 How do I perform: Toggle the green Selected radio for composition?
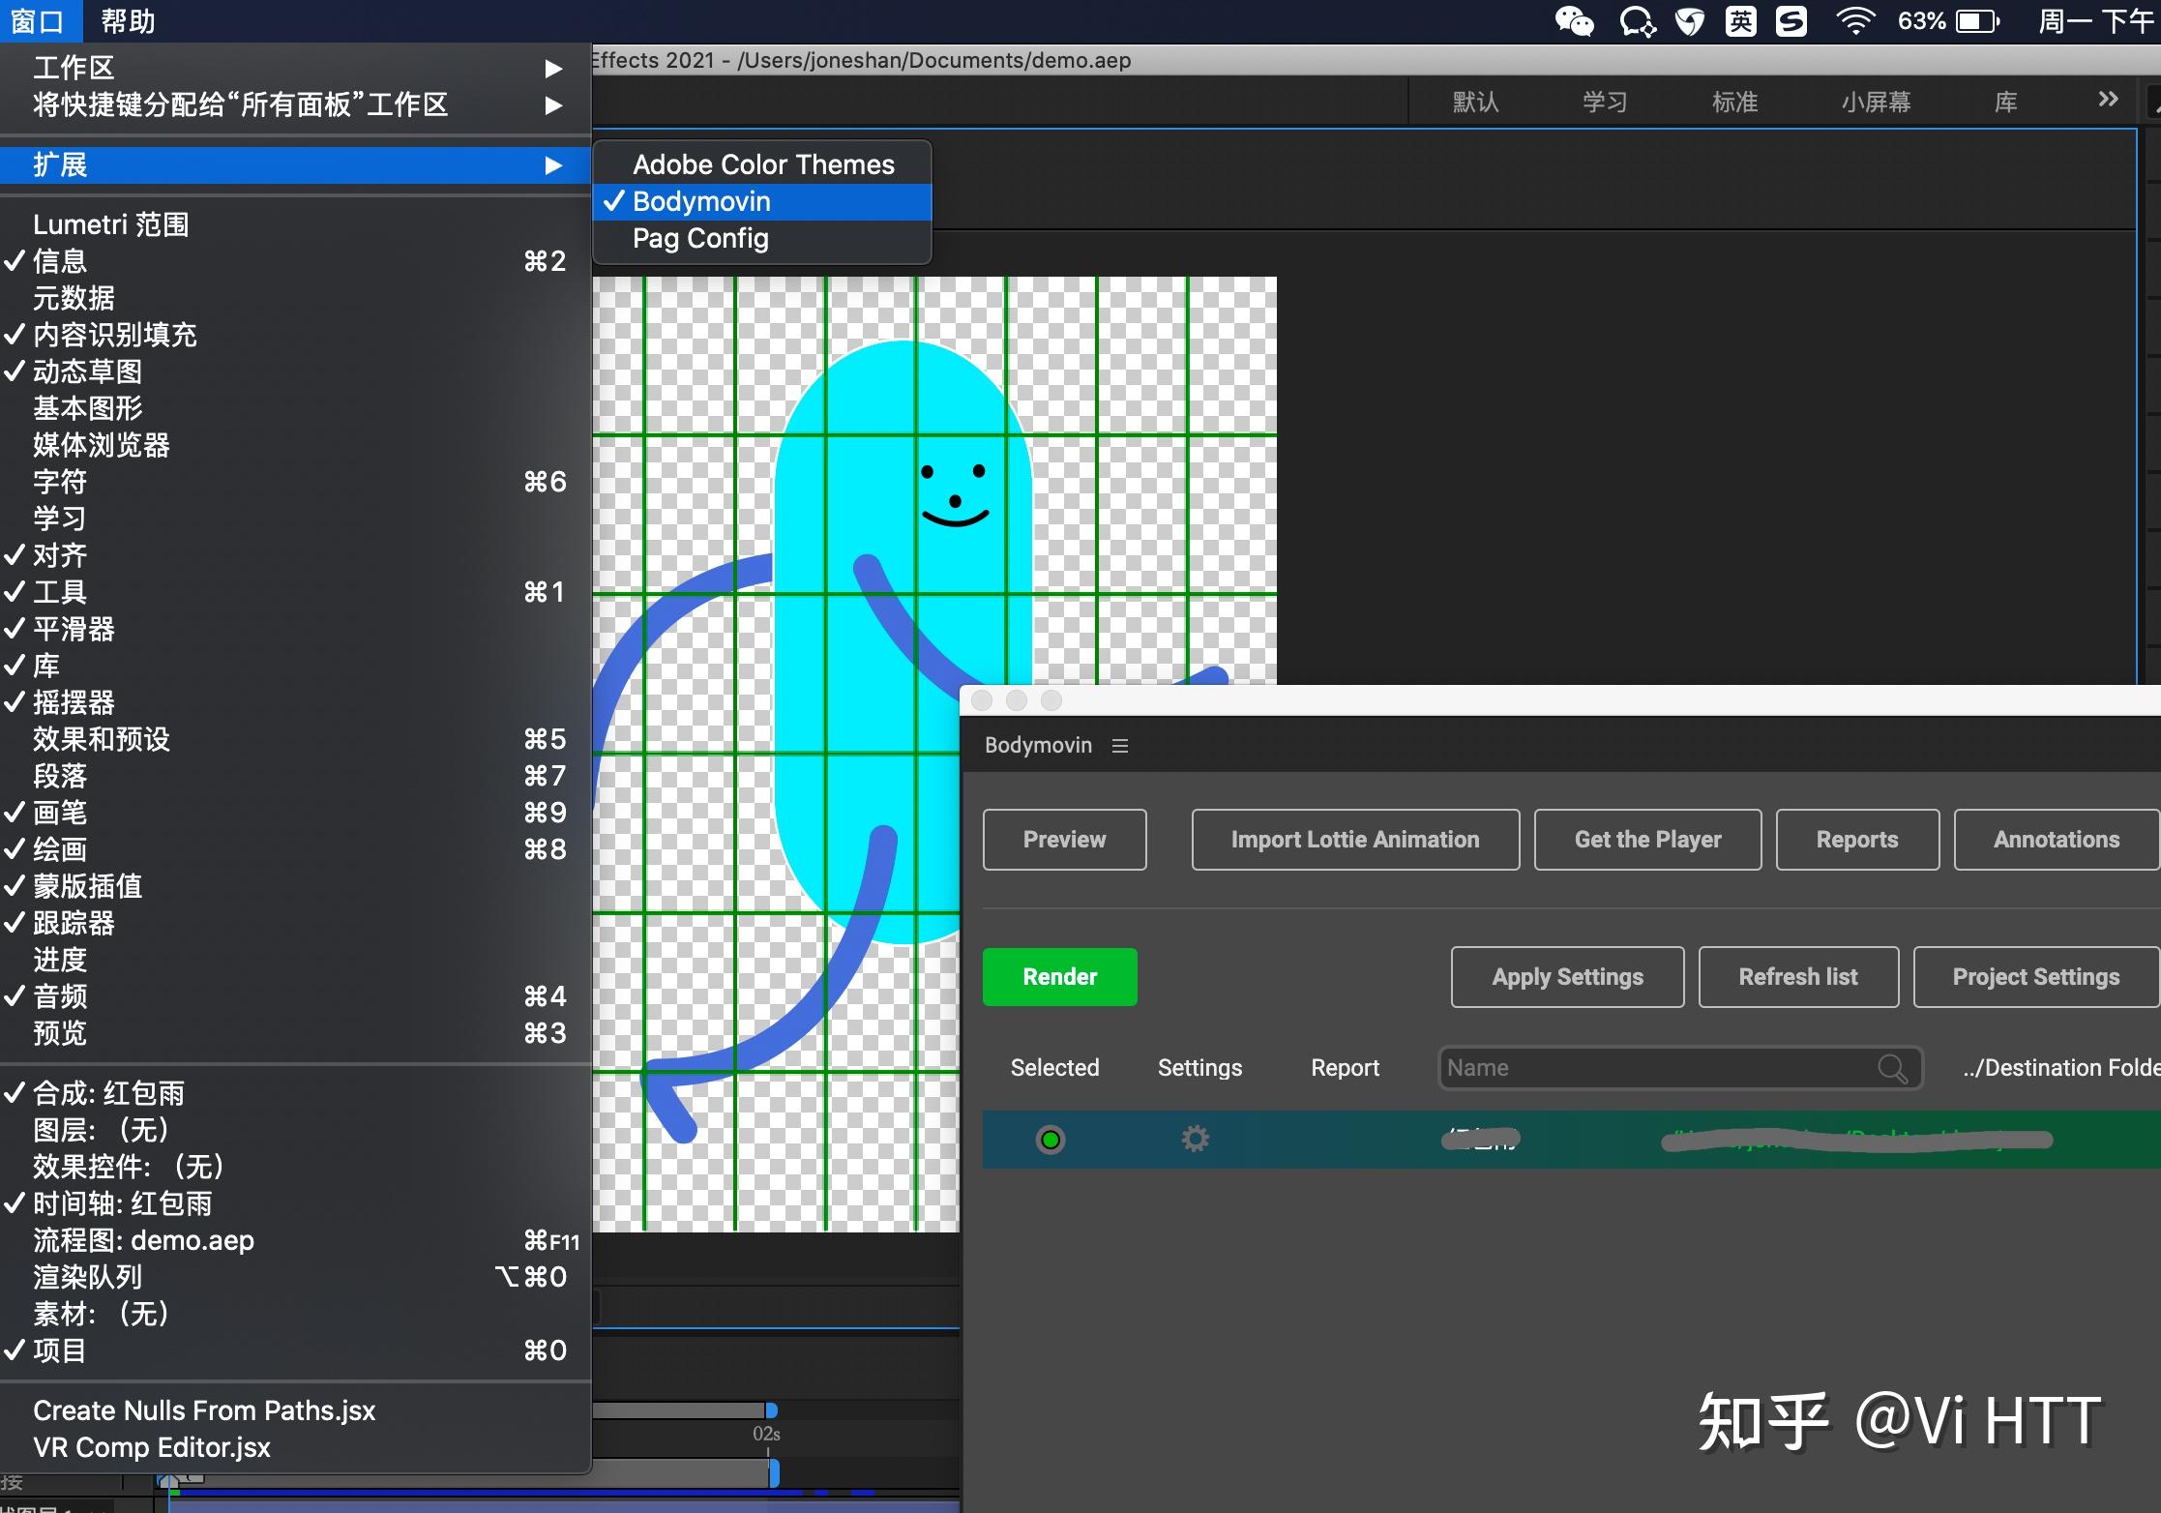click(x=1051, y=1140)
